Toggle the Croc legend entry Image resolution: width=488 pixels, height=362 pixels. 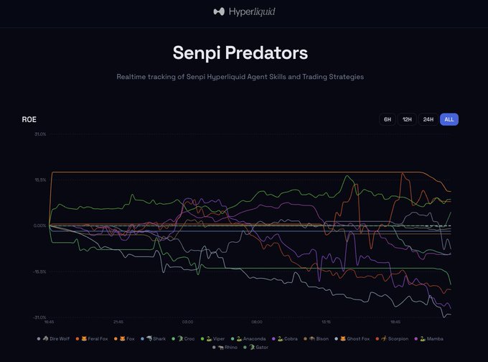click(x=185, y=338)
